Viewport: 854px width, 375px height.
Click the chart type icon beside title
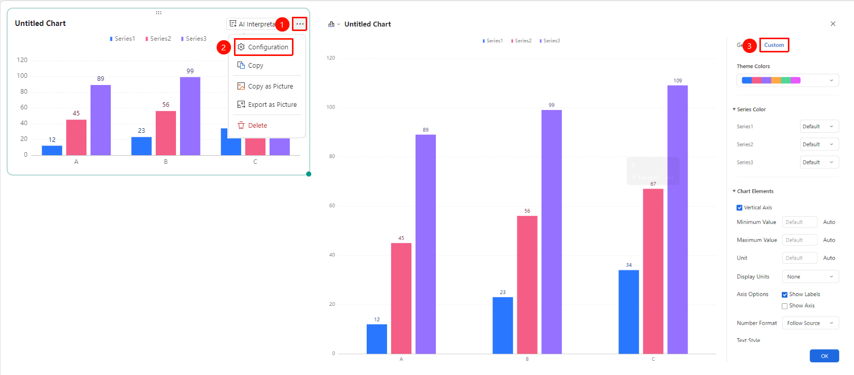point(332,24)
